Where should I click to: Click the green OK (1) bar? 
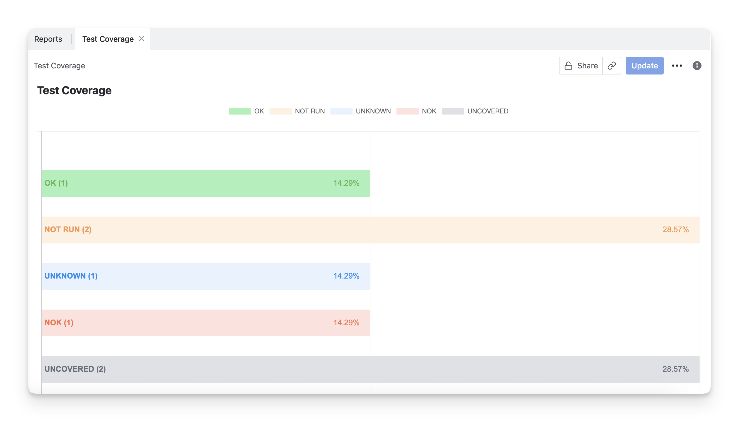click(x=206, y=183)
